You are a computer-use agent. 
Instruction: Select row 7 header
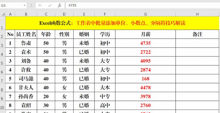click(x=3, y=79)
